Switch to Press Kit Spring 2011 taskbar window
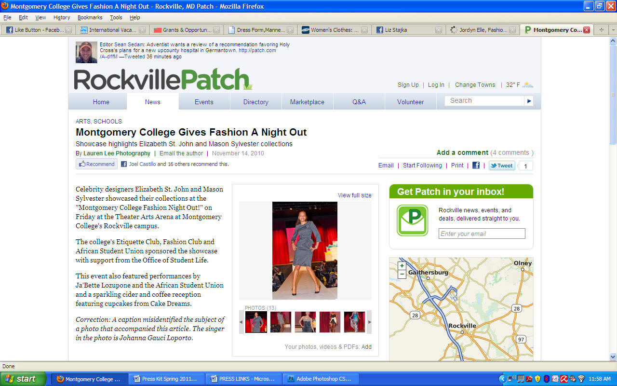This screenshot has width=617, height=386. [x=167, y=379]
